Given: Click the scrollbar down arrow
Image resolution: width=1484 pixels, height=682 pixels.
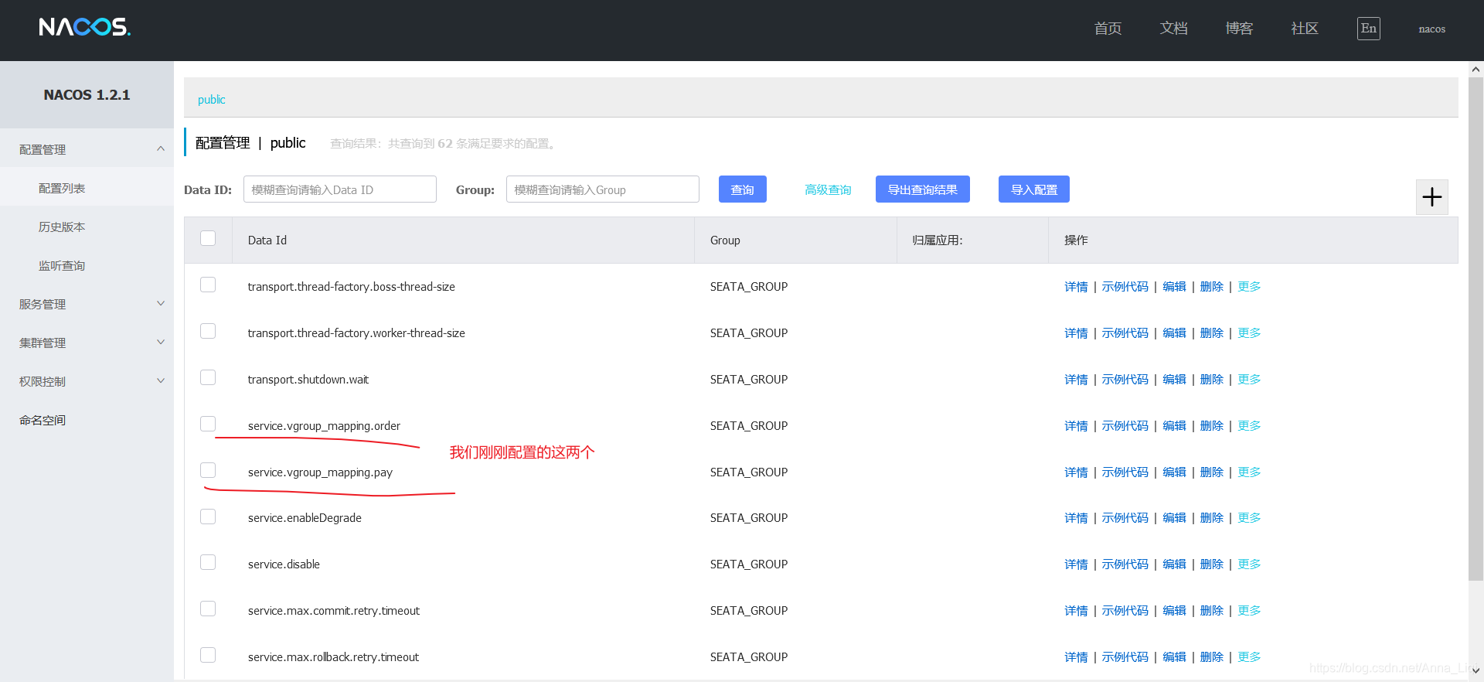Looking at the screenshot, I should (x=1475, y=671).
